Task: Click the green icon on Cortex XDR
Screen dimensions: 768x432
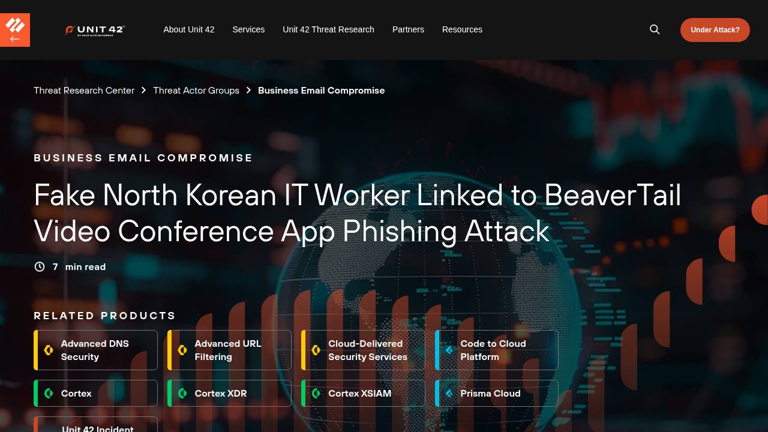Action: pyautogui.click(x=182, y=394)
